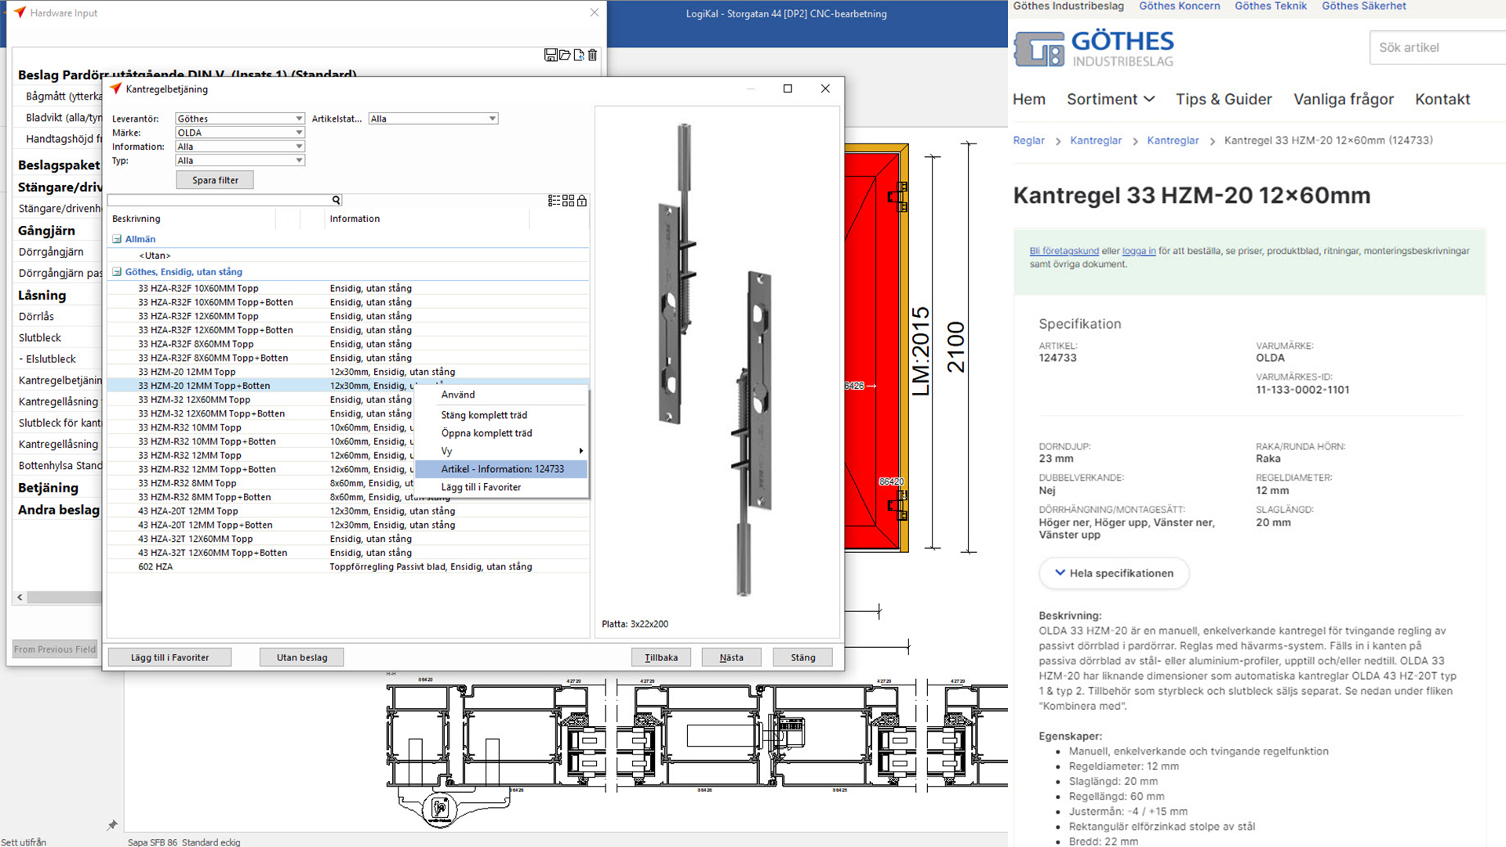Click the open folder icon in Hardware Input
The width and height of the screenshot is (1506, 847).
[565, 55]
